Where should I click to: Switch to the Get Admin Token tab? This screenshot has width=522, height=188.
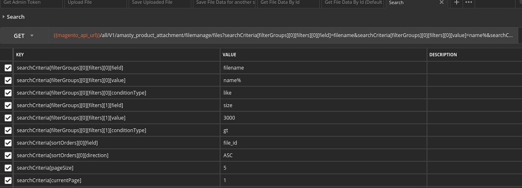(x=31, y=3)
